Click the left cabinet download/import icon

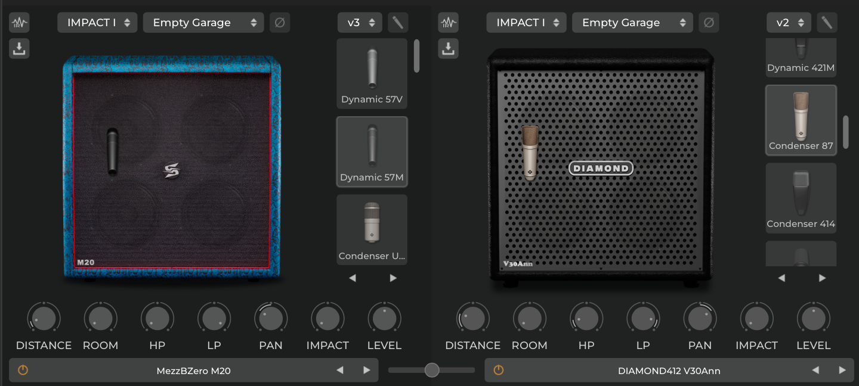(20, 48)
